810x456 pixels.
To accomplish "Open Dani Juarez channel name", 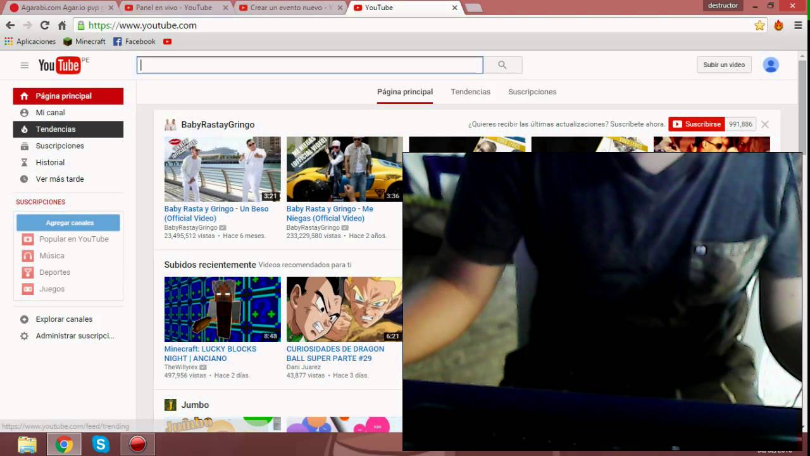I will tap(304, 367).
